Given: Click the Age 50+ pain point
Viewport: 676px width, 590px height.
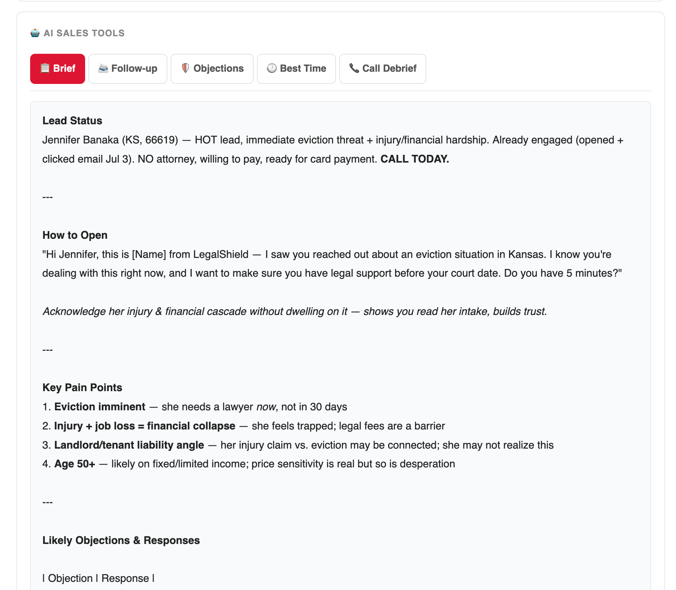Looking at the screenshot, I should pos(75,464).
